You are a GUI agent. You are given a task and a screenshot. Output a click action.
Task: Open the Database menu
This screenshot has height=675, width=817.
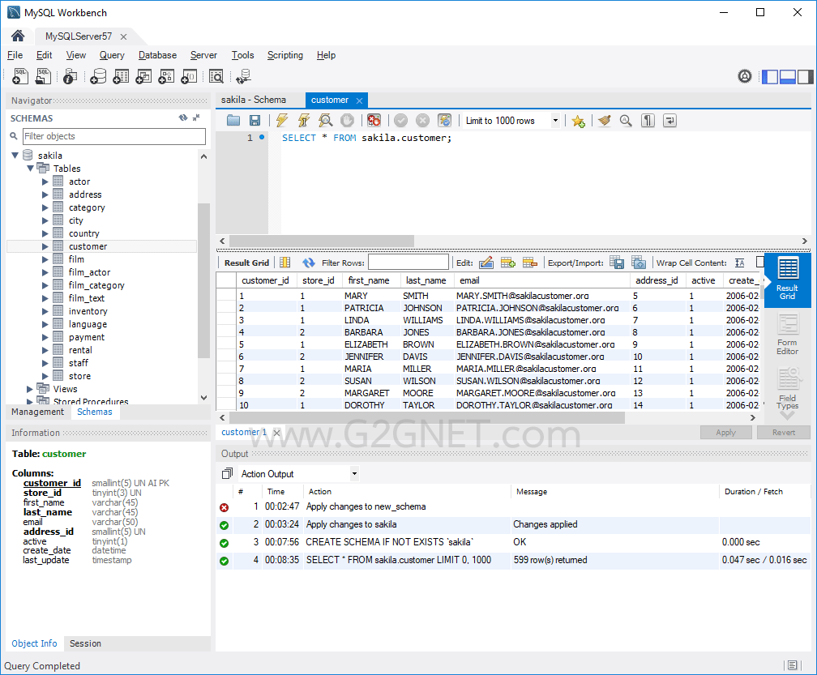point(157,55)
